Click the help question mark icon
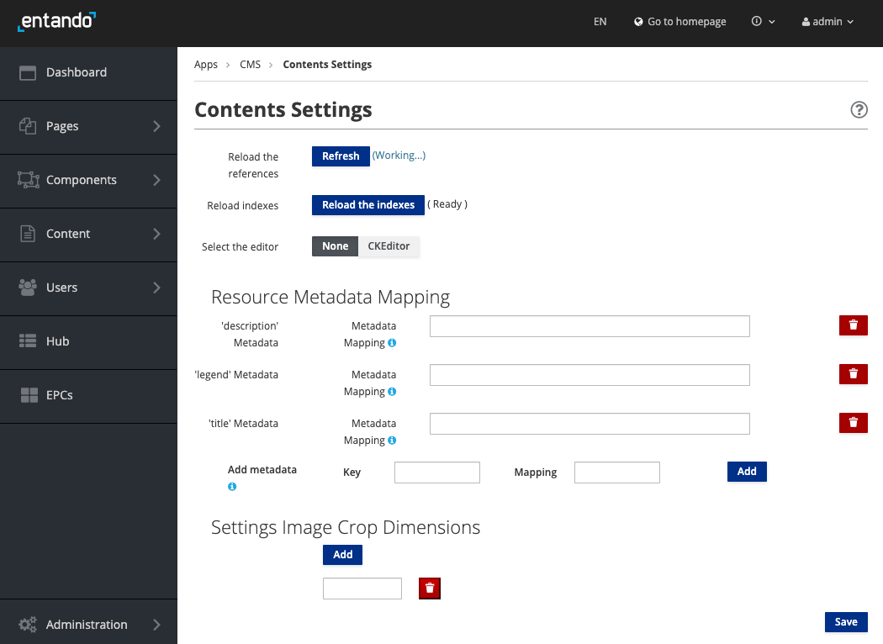The image size is (883, 644). (859, 110)
